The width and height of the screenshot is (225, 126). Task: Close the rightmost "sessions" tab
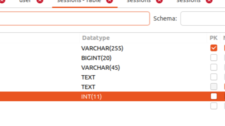coord(209,1)
